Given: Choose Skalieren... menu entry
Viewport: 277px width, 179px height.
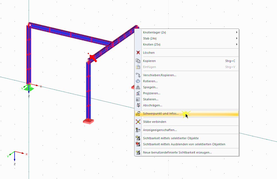Looking at the screenshot, I should [x=187, y=99].
